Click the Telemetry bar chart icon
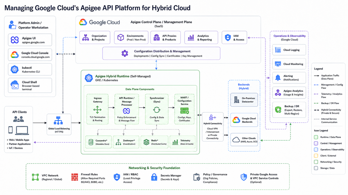348x195 pixels. click(x=175, y=142)
